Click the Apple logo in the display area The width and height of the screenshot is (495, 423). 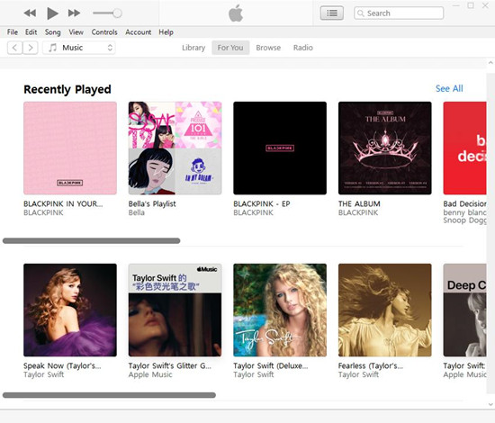pos(236,13)
